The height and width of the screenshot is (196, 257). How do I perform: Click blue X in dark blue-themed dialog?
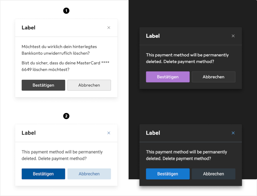pyautogui.click(x=233, y=133)
